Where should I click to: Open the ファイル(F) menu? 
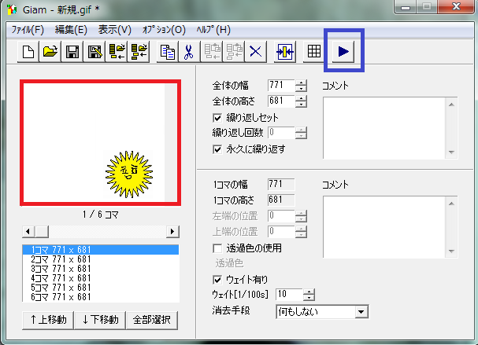pos(28,30)
